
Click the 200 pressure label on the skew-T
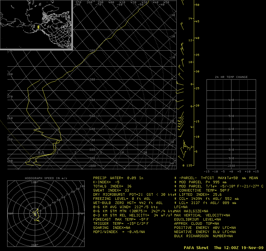tap(92, 51)
